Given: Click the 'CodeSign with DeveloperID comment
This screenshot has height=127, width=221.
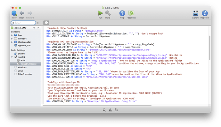Looking at the screenshot, I should (x=63, y=82).
